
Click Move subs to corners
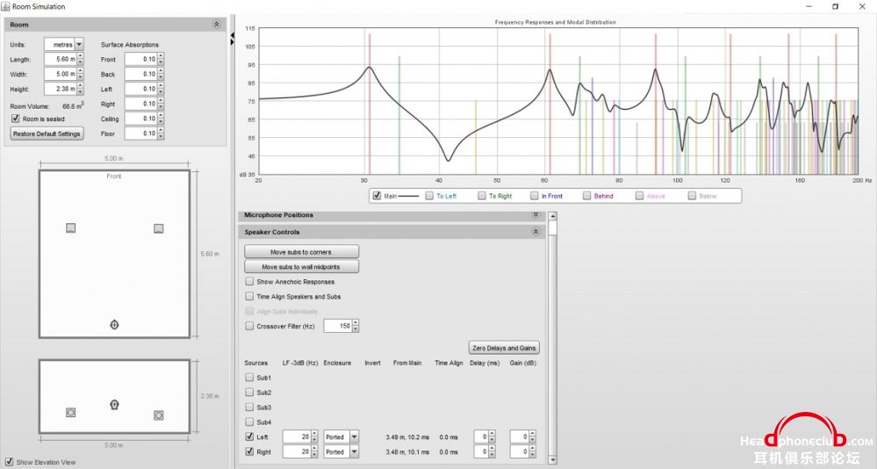click(x=301, y=252)
